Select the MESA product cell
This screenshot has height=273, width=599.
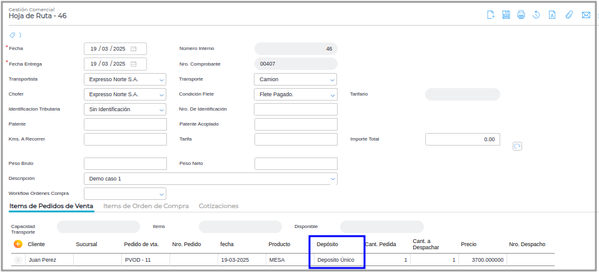[x=290, y=260]
